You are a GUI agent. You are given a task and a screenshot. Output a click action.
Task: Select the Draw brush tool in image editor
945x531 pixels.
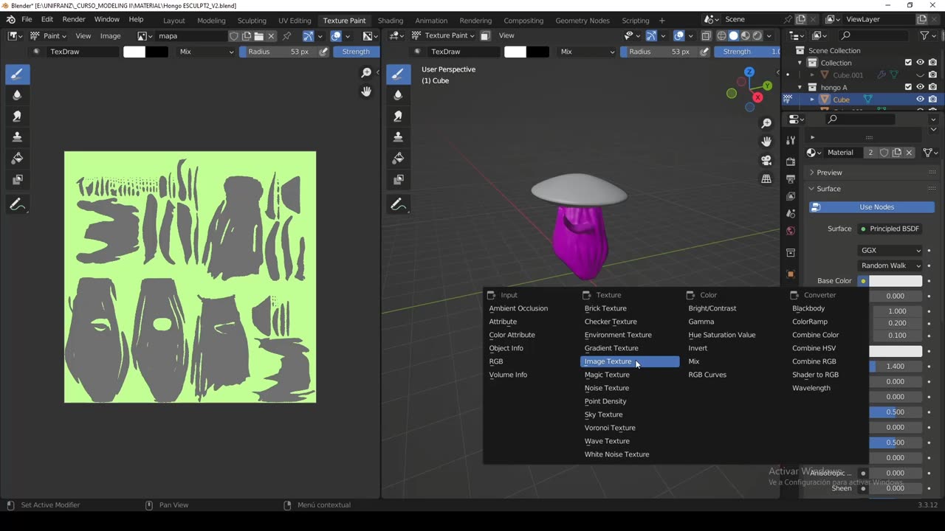click(x=17, y=74)
